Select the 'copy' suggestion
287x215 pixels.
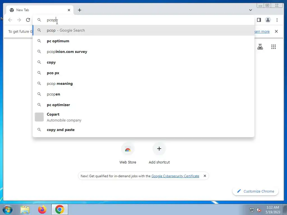pyautogui.click(x=143, y=62)
